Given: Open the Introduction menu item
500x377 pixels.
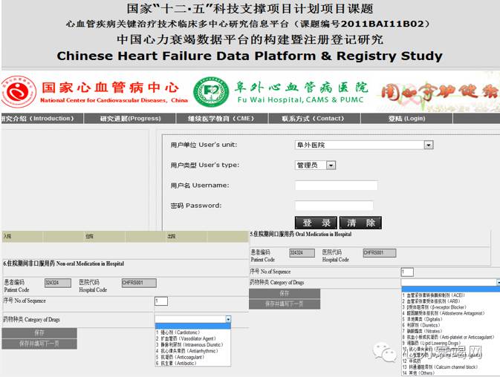Looking at the screenshot, I should point(42,119).
